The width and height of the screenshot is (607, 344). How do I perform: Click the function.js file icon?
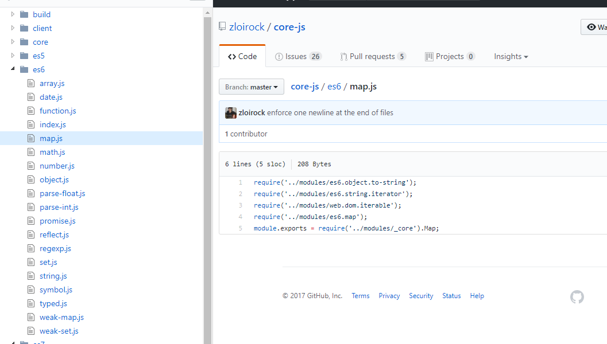31,111
